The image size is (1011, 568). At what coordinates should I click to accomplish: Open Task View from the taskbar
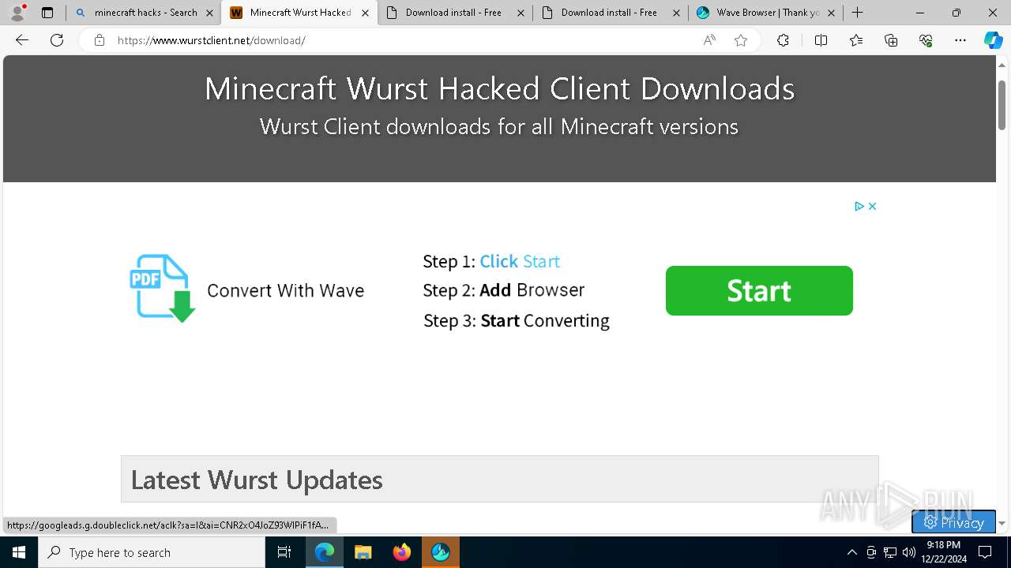tap(284, 552)
